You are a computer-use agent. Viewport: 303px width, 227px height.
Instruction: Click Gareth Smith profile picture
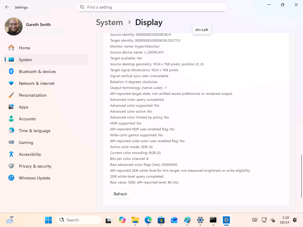pyautogui.click(x=14, y=26)
